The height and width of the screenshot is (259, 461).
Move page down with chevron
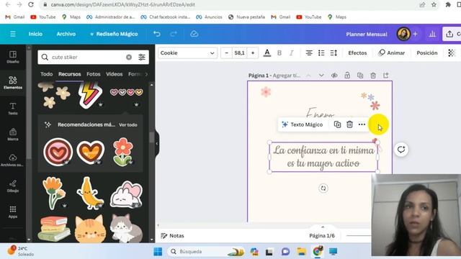pos(321,76)
